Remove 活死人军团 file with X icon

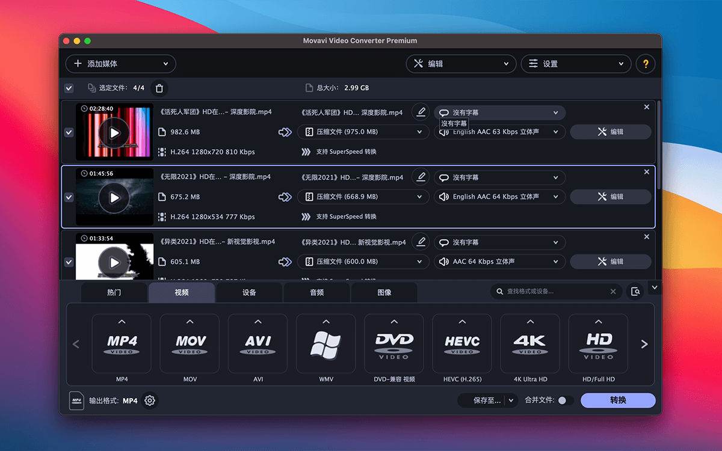point(647,107)
